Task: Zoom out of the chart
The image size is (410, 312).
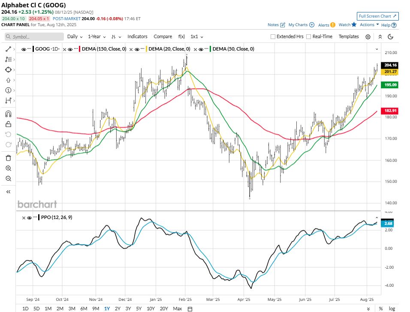Action: (x=9, y=178)
